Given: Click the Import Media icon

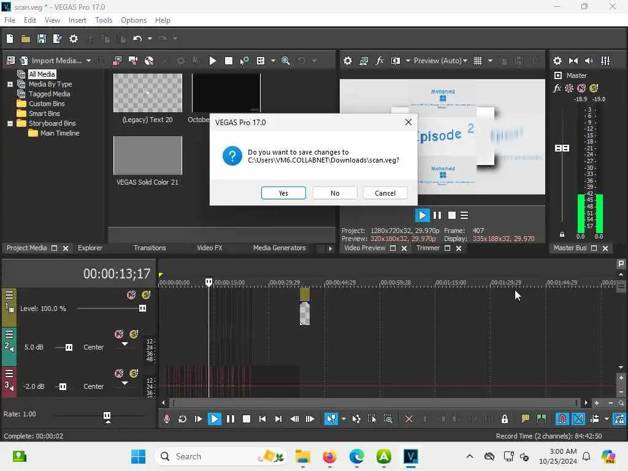Looking at the screenshot, I should [x=24, y=61].
